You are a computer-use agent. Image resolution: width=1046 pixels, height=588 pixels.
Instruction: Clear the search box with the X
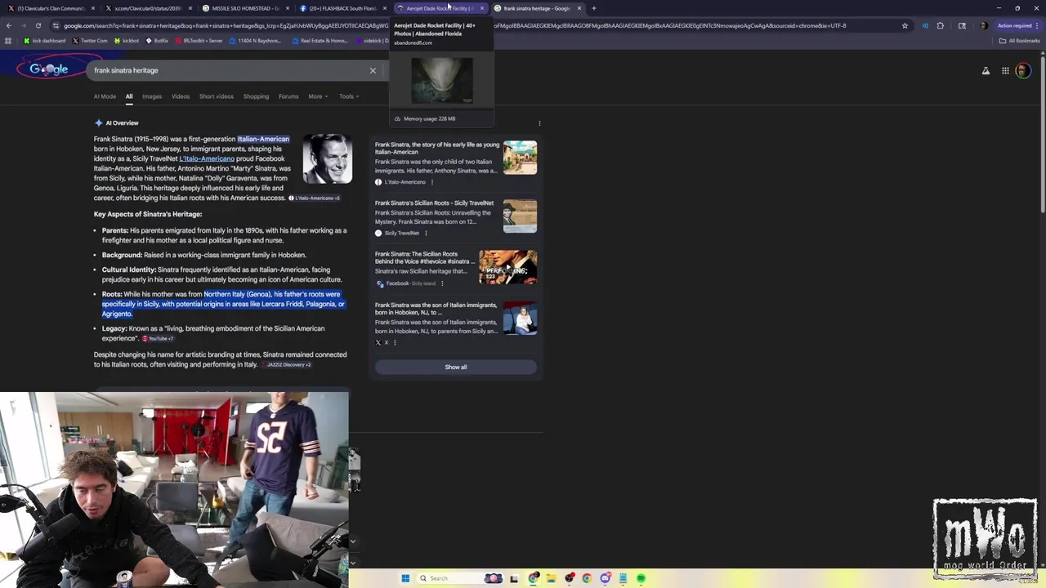coord(373,70)
